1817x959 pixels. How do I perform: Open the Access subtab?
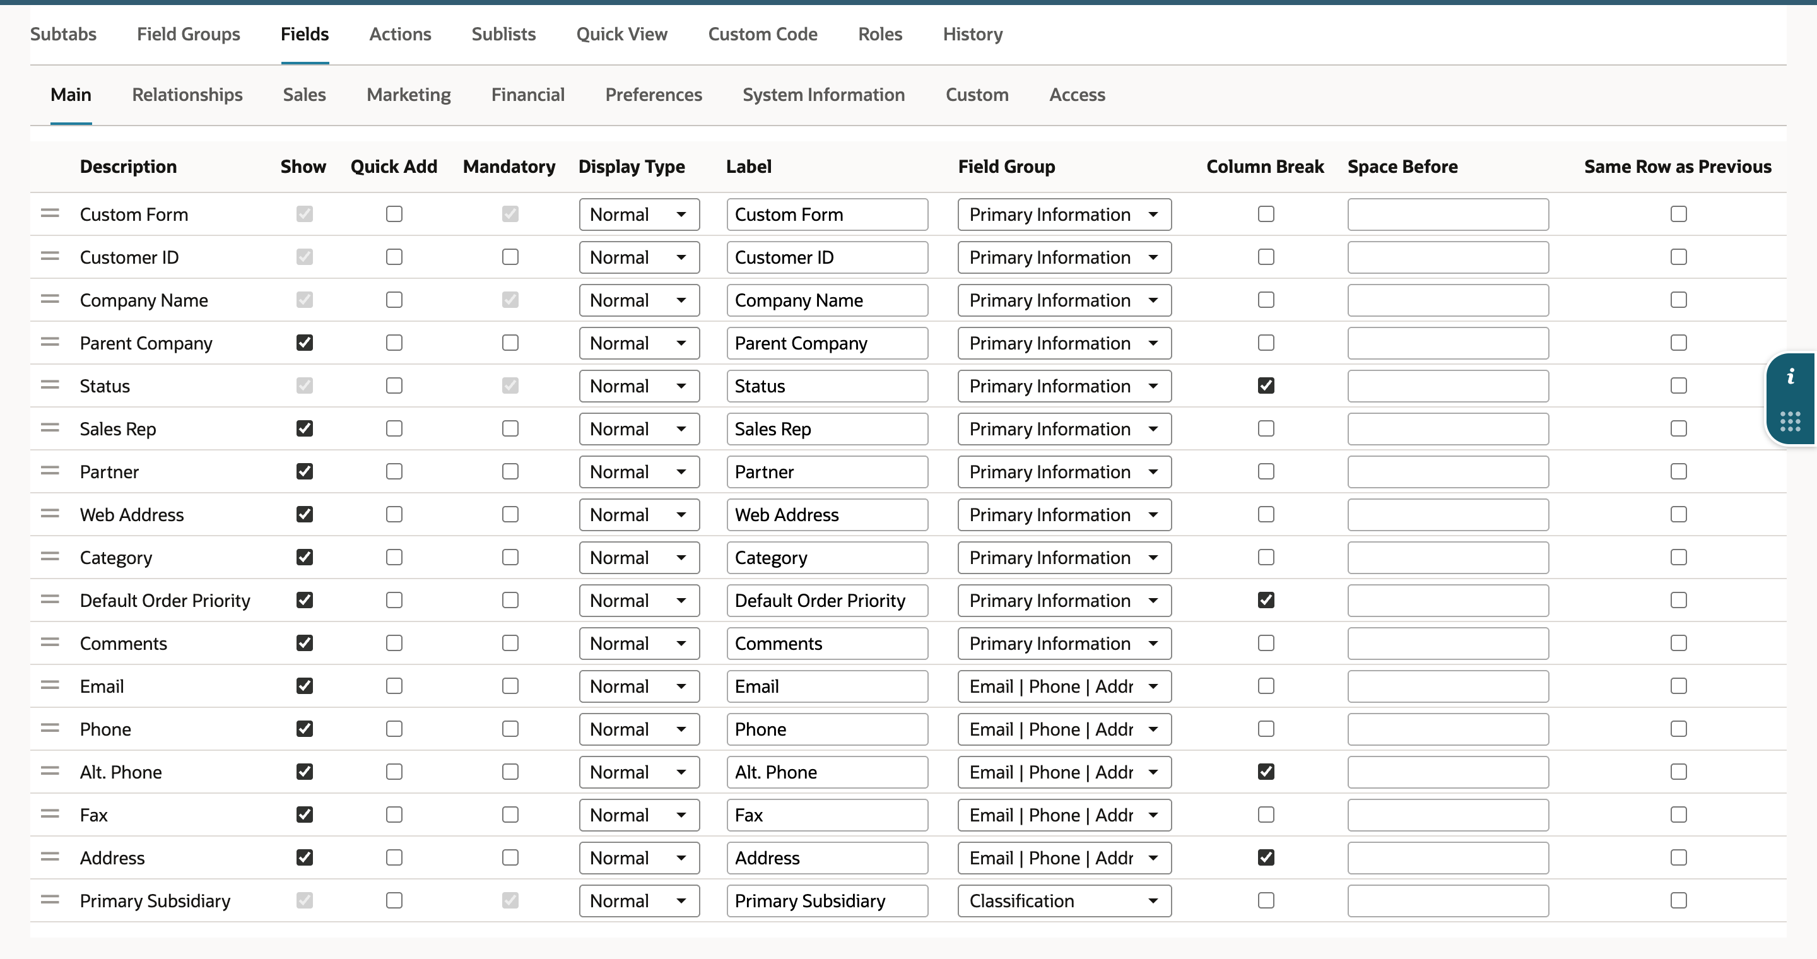click(1077, 95)
